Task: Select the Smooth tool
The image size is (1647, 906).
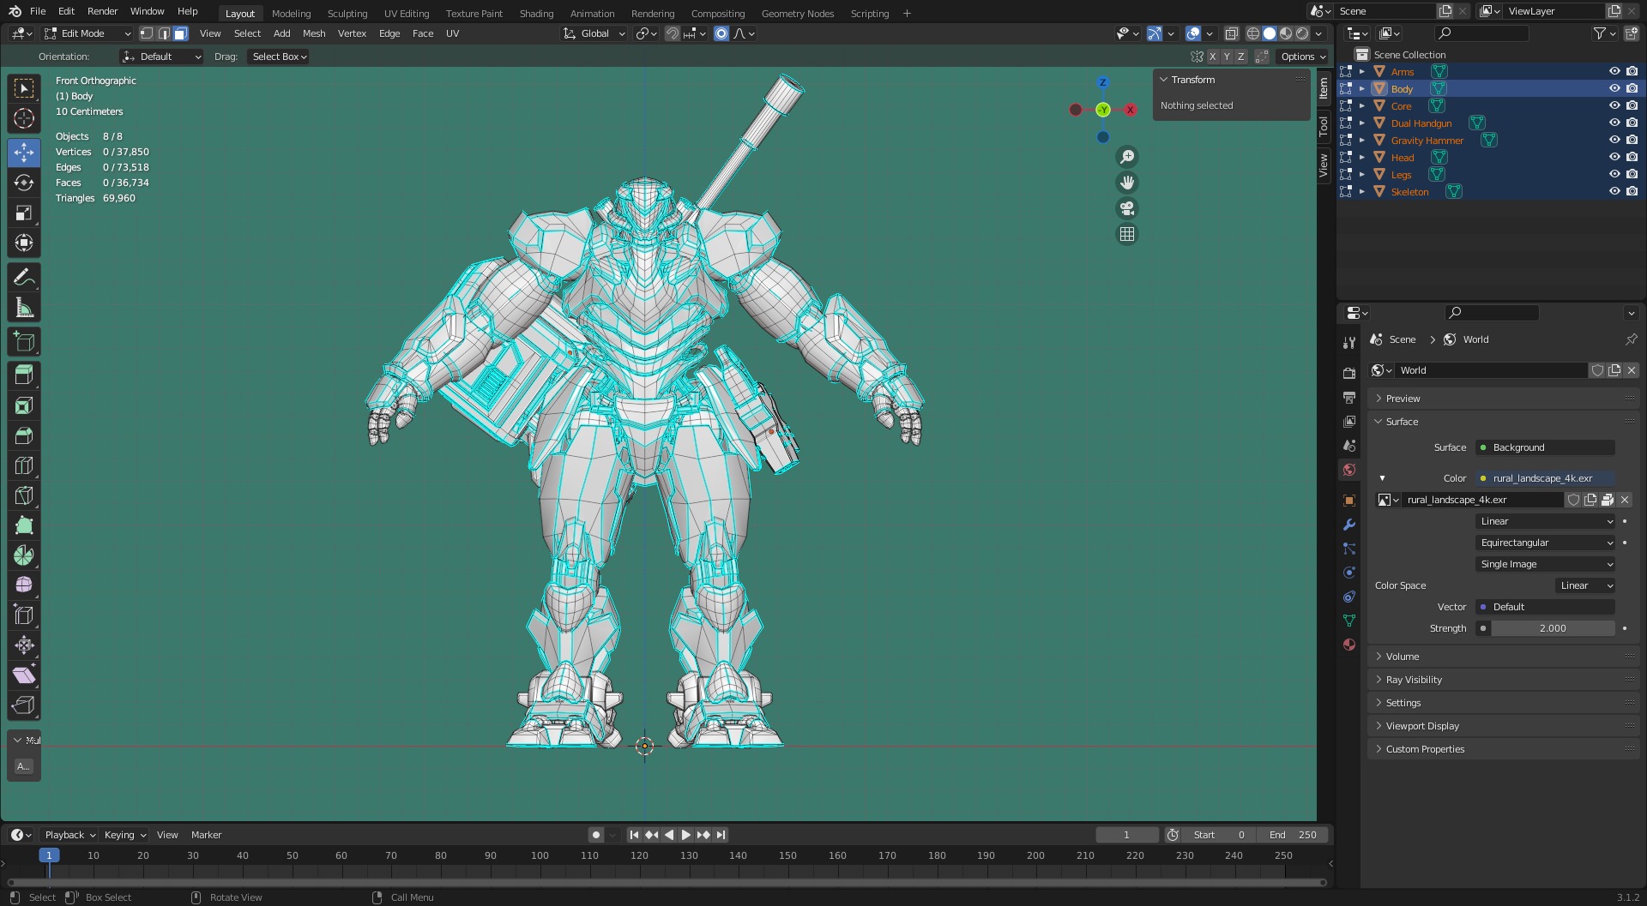Action: 24,585
